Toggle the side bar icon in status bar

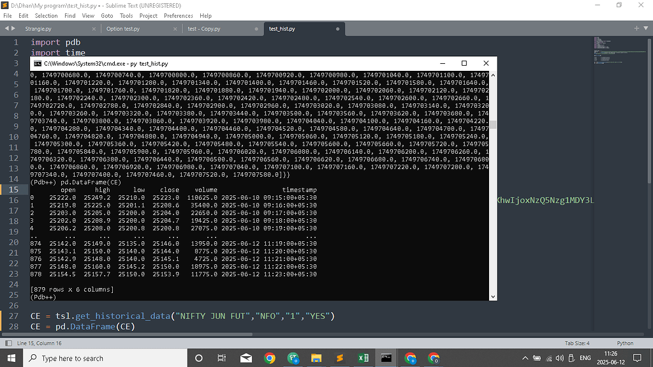(8, 343)
